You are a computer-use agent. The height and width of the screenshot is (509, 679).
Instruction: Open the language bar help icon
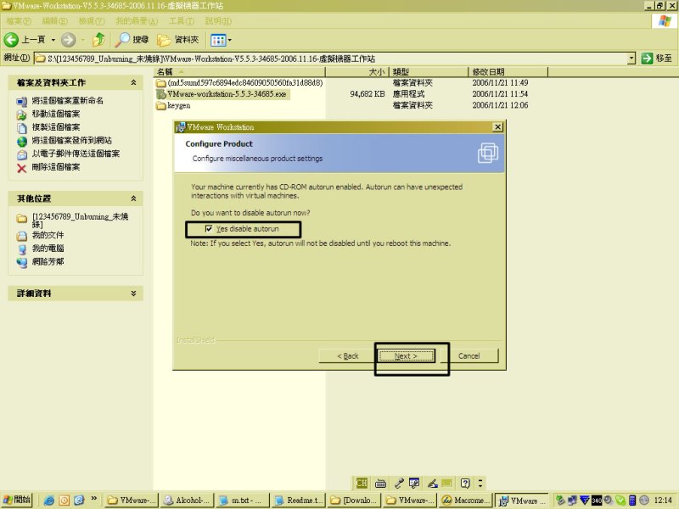[x=465, y=483]
